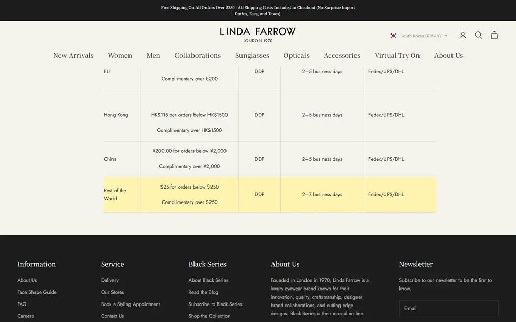
Task: Click '2–7 business days' delivery time
Action: (322, 195)
